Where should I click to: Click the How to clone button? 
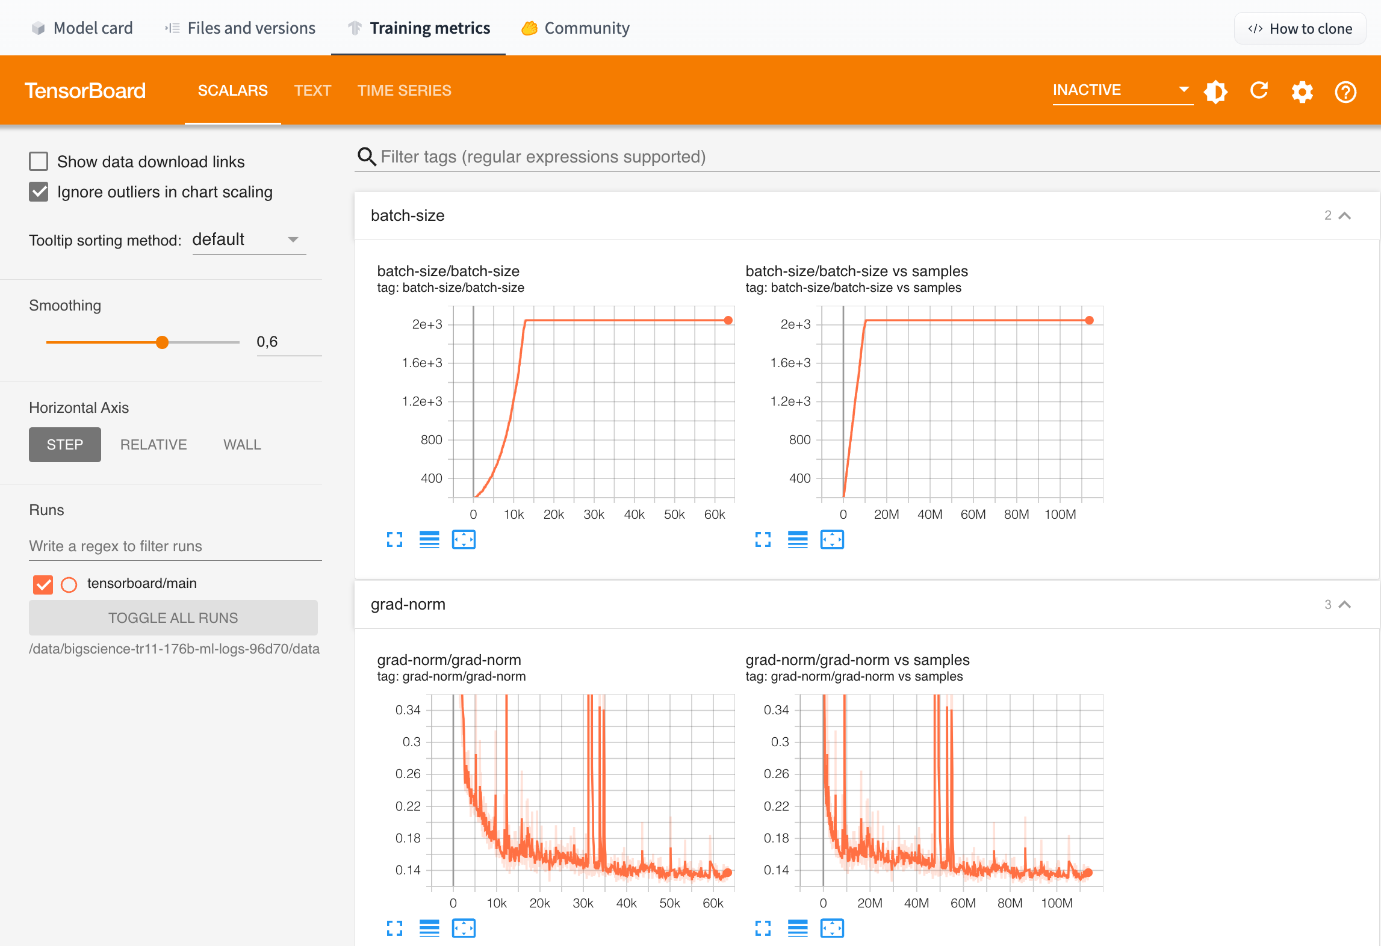1300,28
